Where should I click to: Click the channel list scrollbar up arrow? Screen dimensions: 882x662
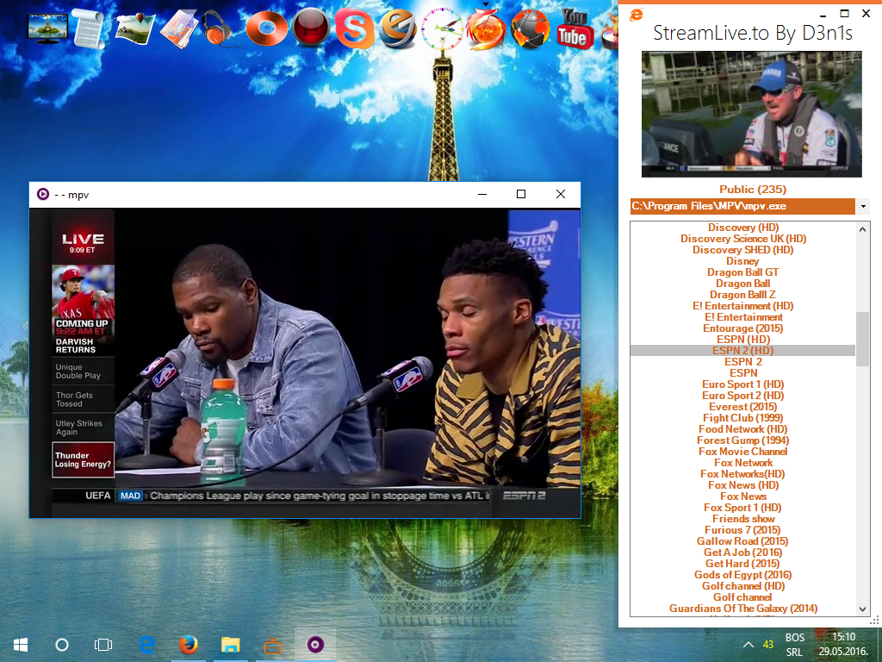pos(863,228)
